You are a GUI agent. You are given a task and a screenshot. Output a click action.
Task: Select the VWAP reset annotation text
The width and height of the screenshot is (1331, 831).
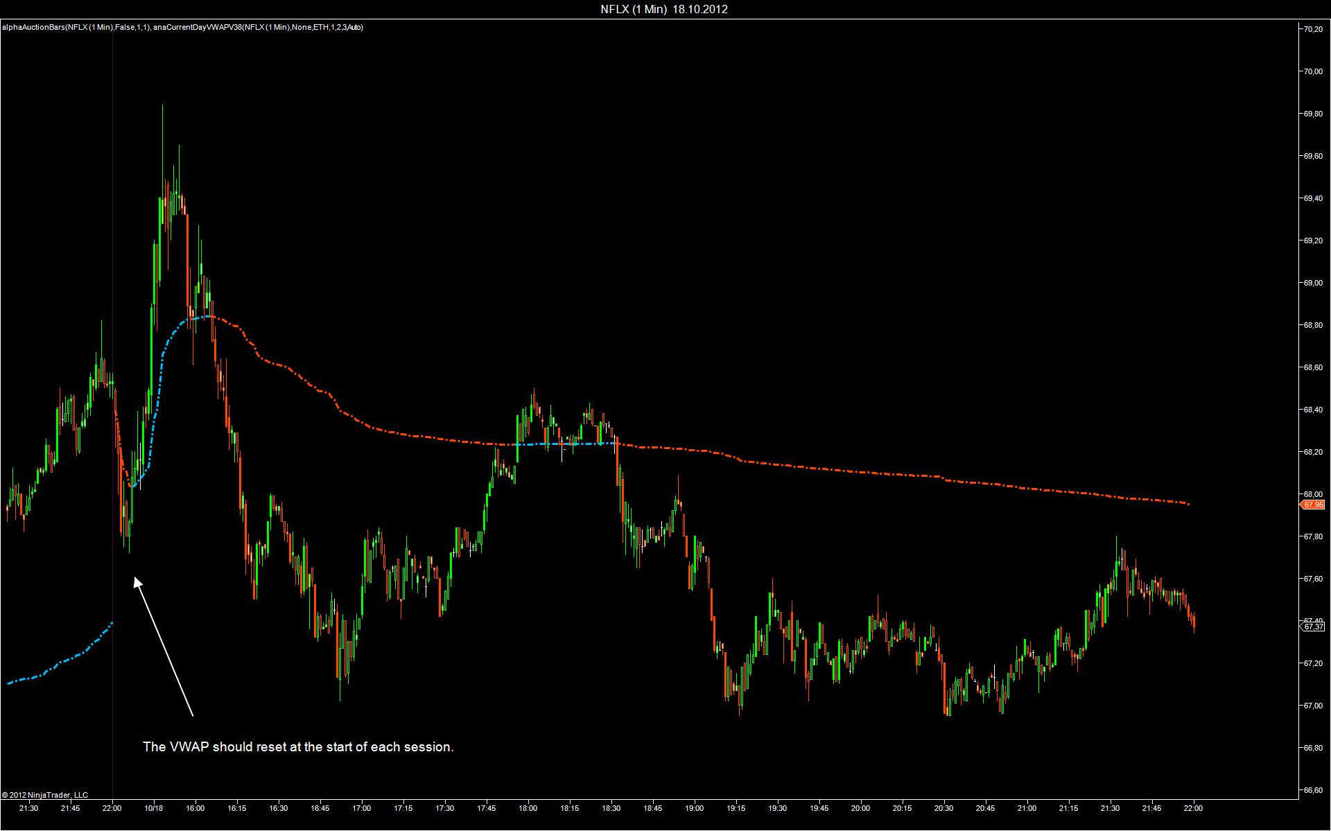coord(298,747)
